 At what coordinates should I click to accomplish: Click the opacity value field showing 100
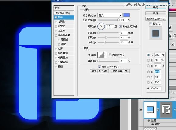click(124, 20)
